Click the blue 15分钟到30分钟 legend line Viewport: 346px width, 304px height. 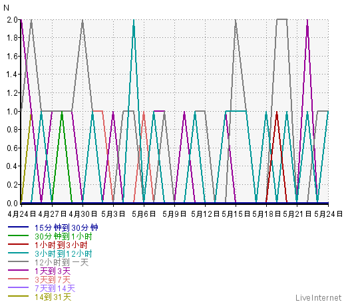pyautogui.click(x=18, y=227)
